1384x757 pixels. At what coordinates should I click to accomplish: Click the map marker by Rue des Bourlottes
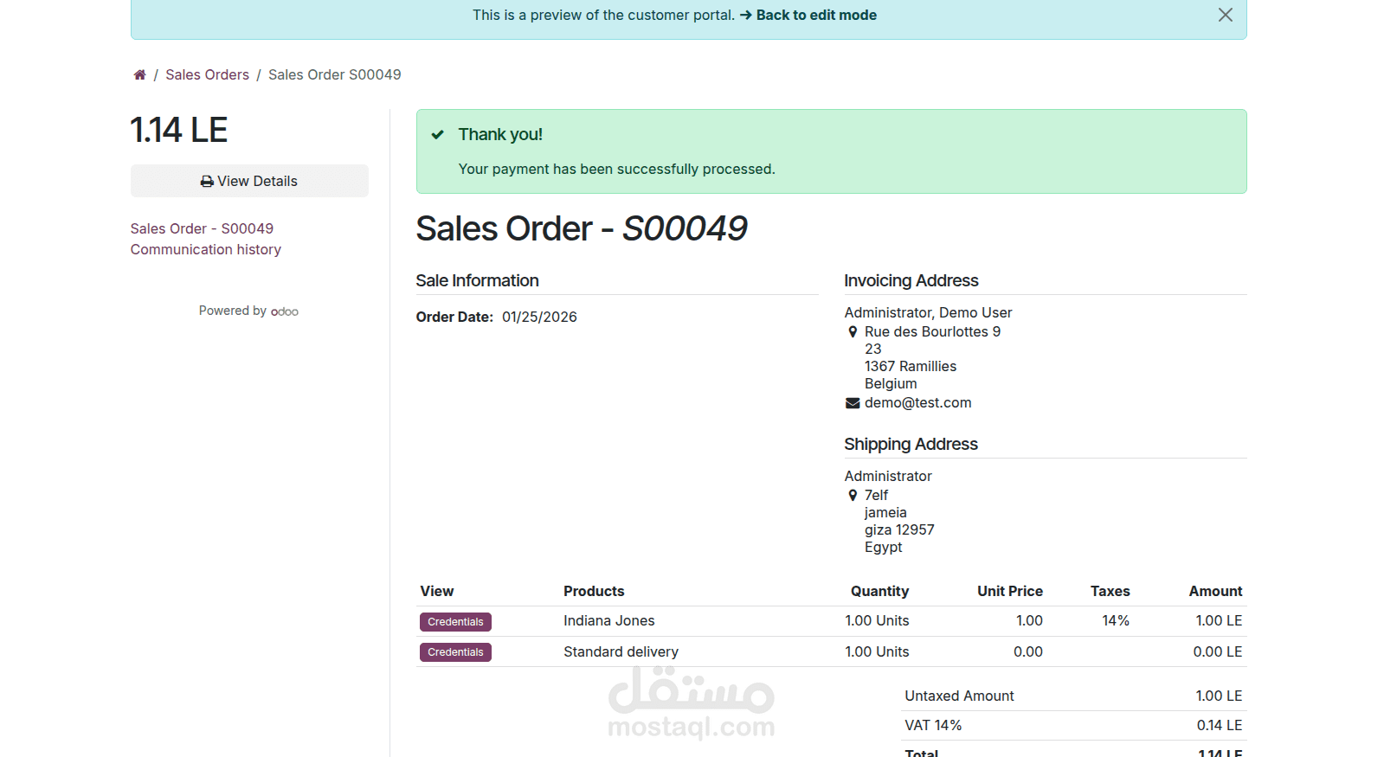pos(853,332)
